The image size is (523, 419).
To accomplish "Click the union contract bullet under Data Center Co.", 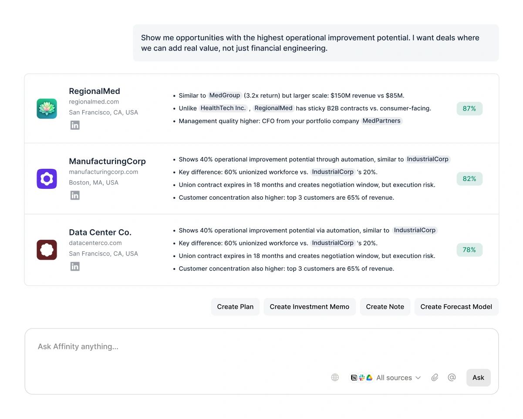I will [307, 256].
